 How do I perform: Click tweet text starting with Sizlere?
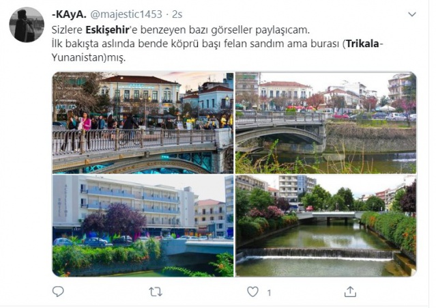pos(181,30)
